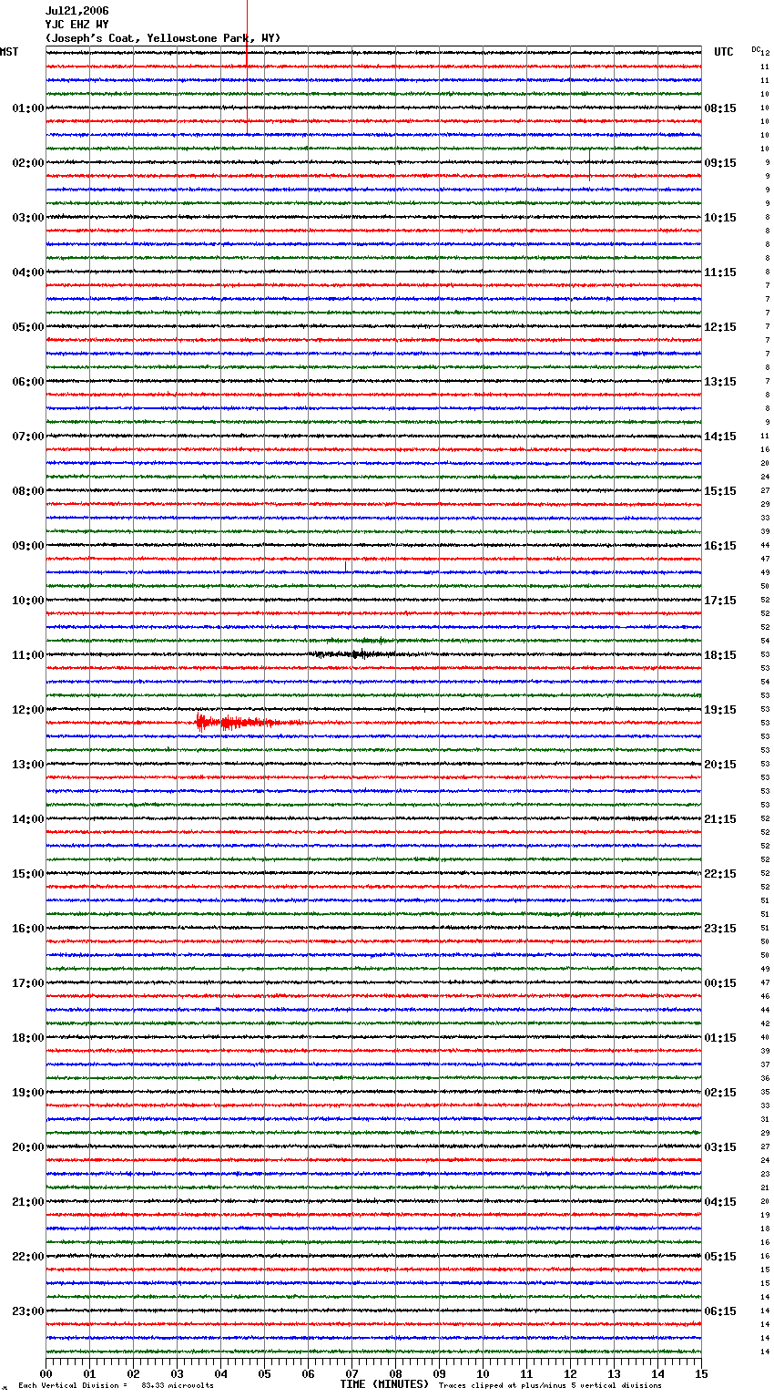The height and width of the screenshot is (1398, 774).
Task: Click the traces clipped footnote text
Action: pyautogui.click(x=550, y=1385)
